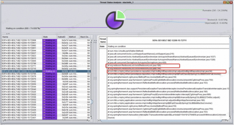
Task: Sort threads by the State column header
Action: click(49, 37)
